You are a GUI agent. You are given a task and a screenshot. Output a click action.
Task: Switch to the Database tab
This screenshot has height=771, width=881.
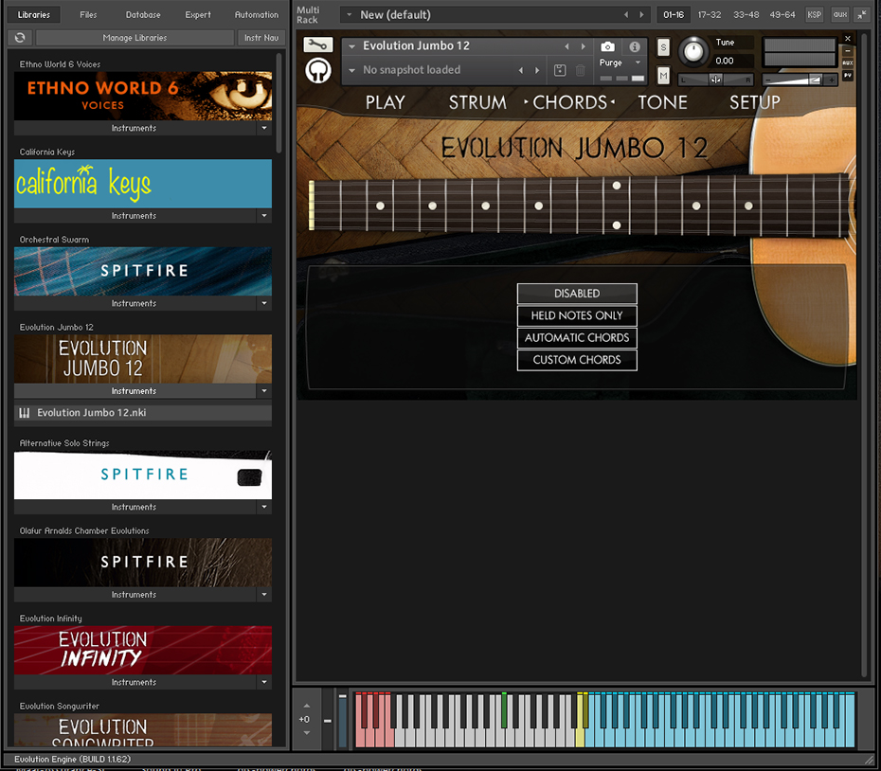pyautogui.click(x=143, y=14)
